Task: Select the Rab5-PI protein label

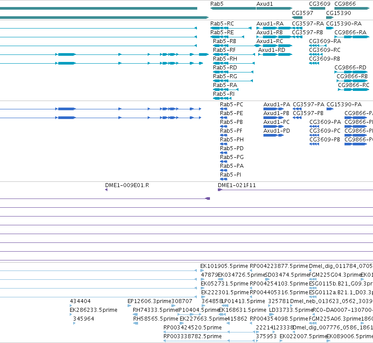Action: click(x=231, y=175)
